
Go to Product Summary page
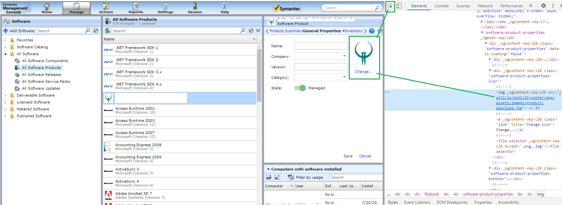pyautogui.click(x=286, y=31)
